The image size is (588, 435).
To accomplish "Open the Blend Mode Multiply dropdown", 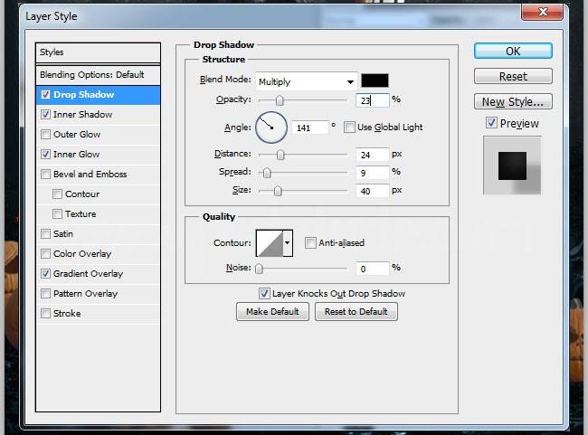I will pos(306,81).
